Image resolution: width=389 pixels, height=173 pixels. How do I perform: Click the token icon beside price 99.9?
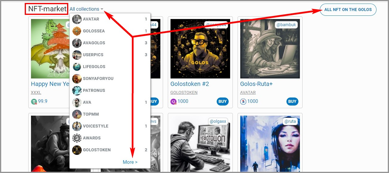[34, 102]
